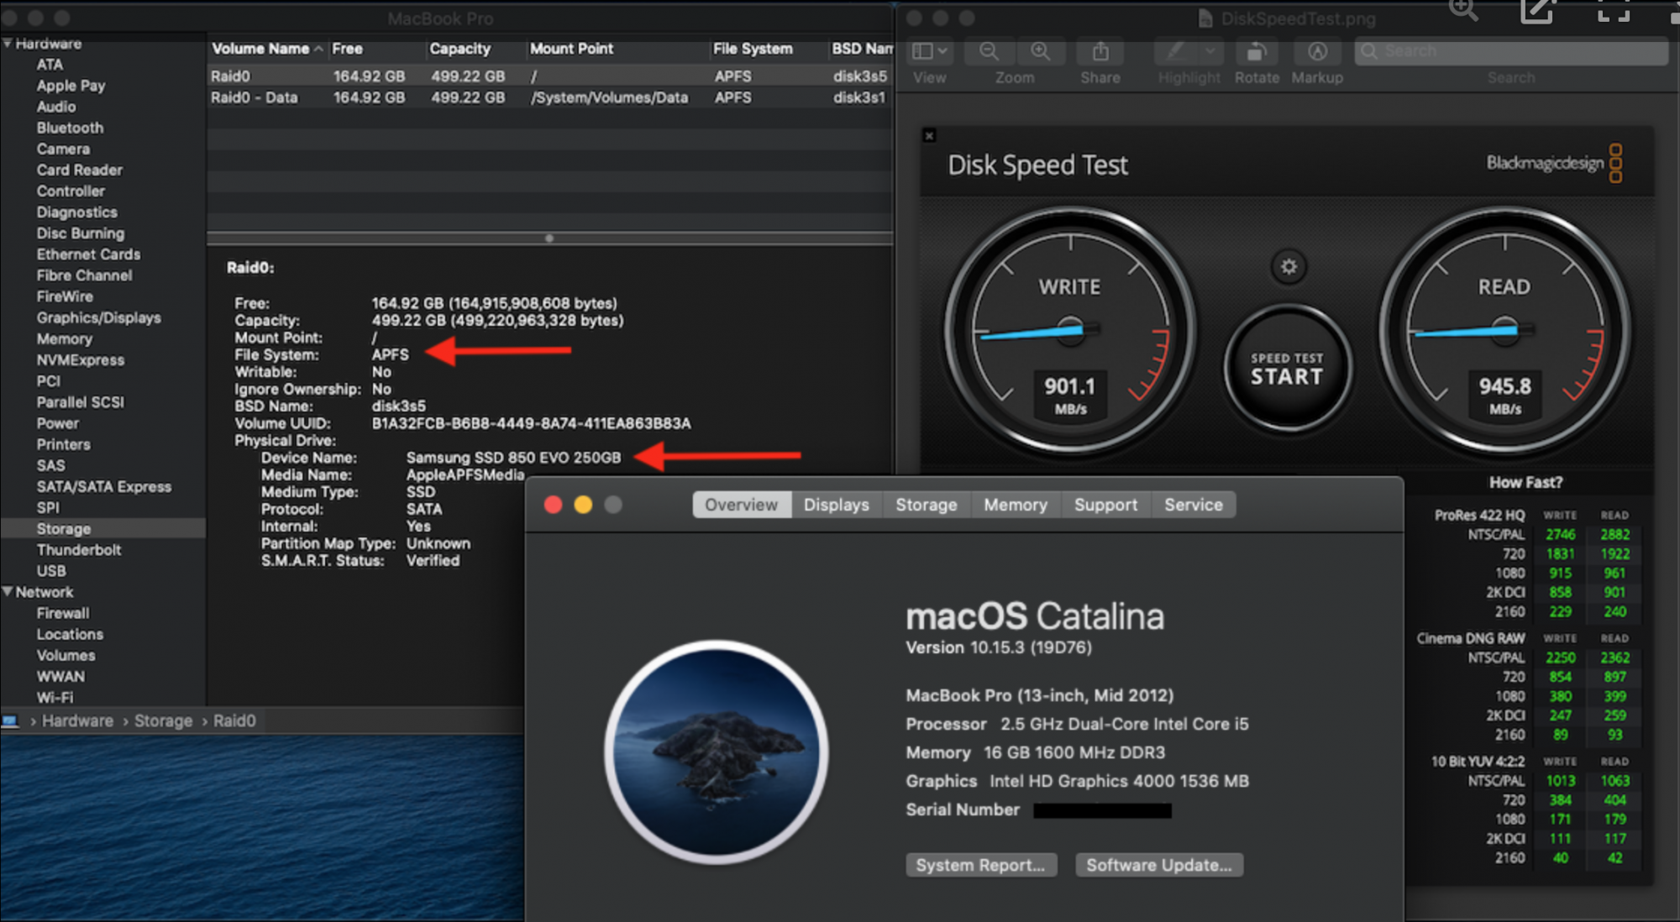This screenshot has height=922, width=1680.
Task: Open Disk Speed Test settings gear
Action: point(1289,267)
